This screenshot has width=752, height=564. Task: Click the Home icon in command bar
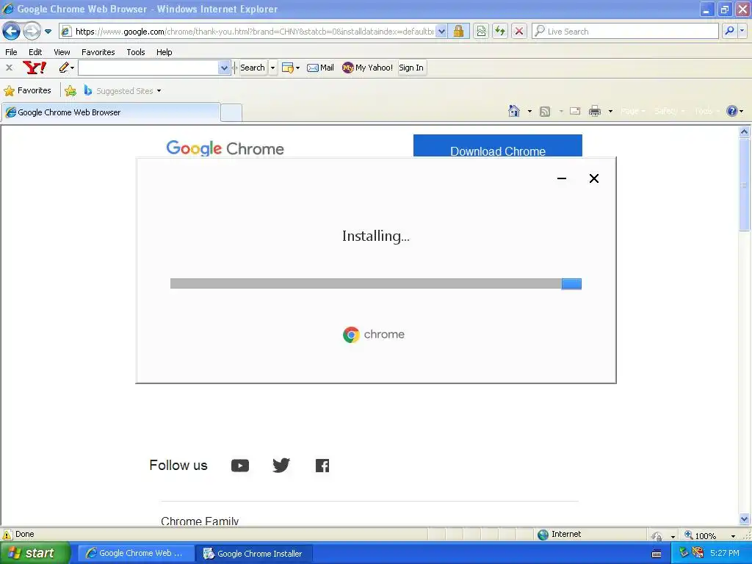[513, 112]
